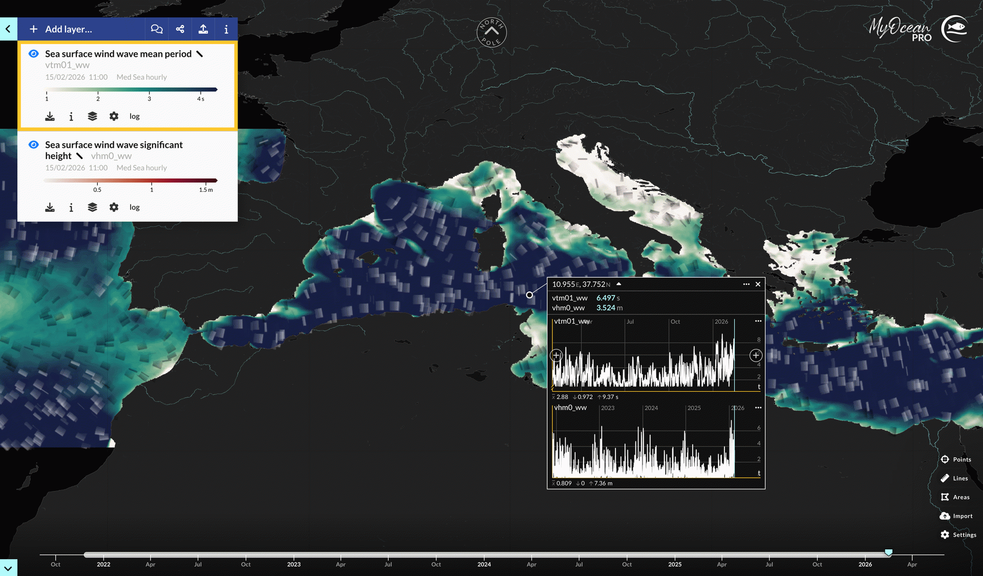Toggle log scale for wave mean period
Viewport: 983px width, 576px height.
coord(135,117)
